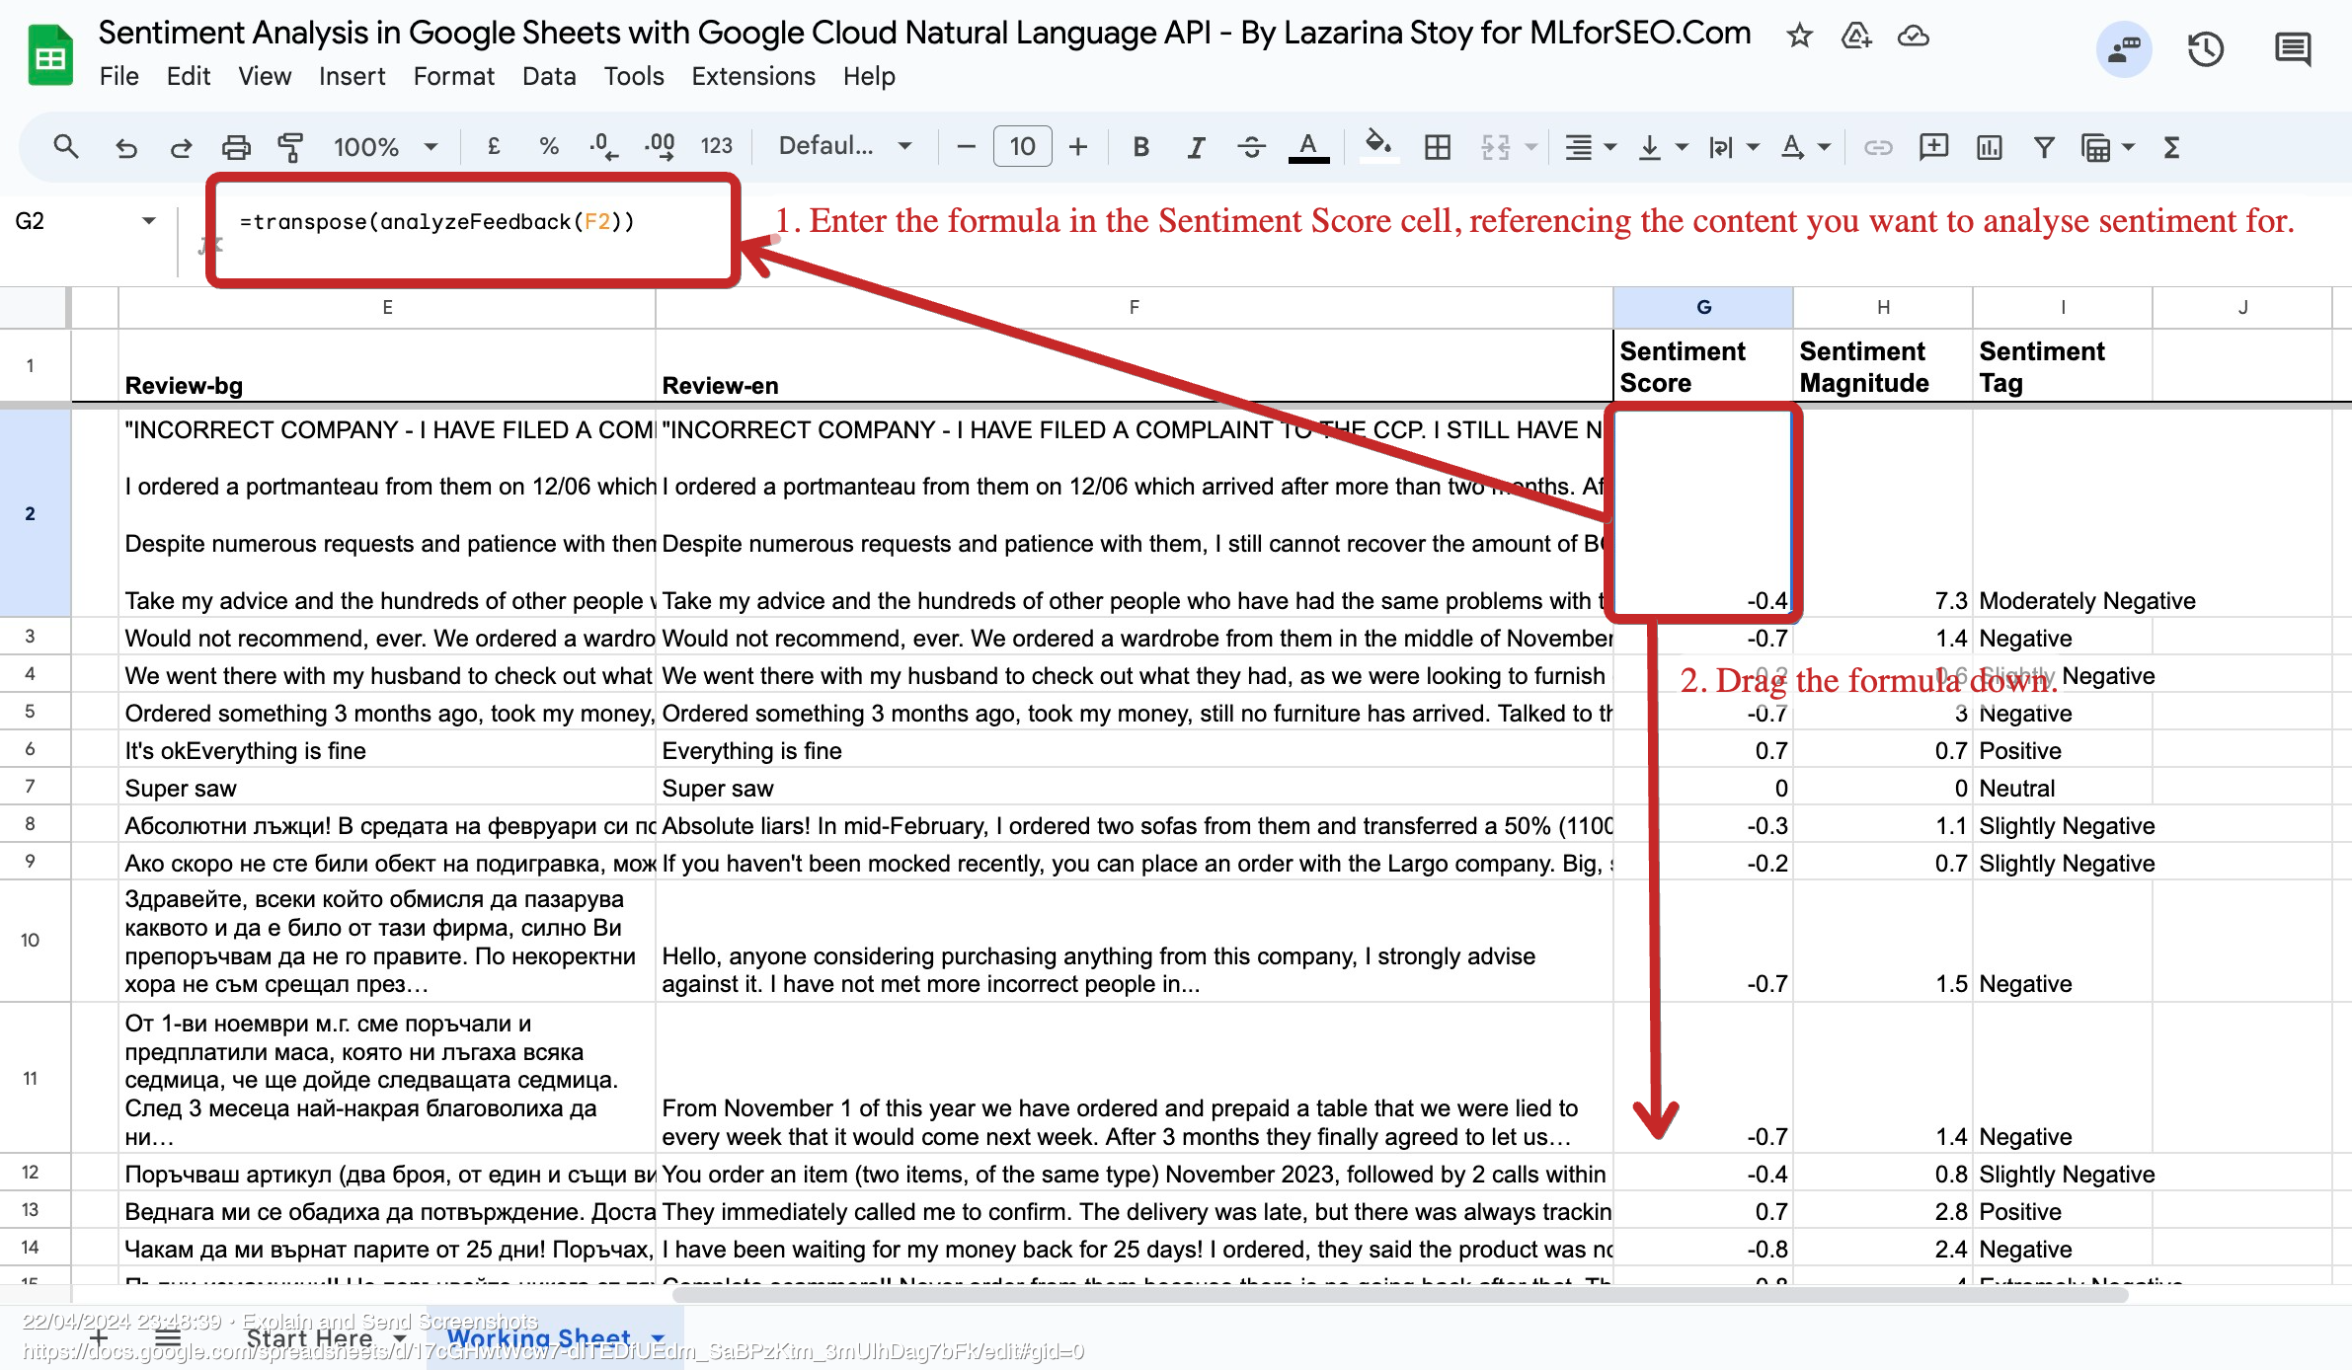2352x1370 pixels.
Task: Open the zoom 100% dropdown
Action: coord(385,147)
